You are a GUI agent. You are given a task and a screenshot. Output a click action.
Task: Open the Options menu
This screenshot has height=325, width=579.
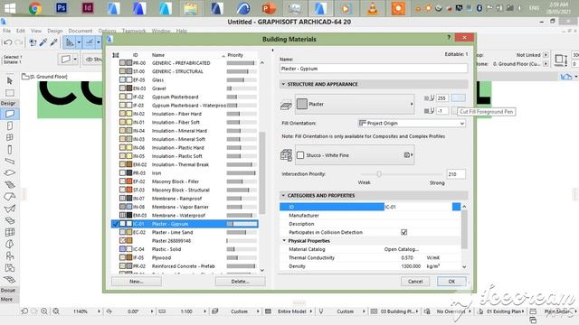[107, 31]
